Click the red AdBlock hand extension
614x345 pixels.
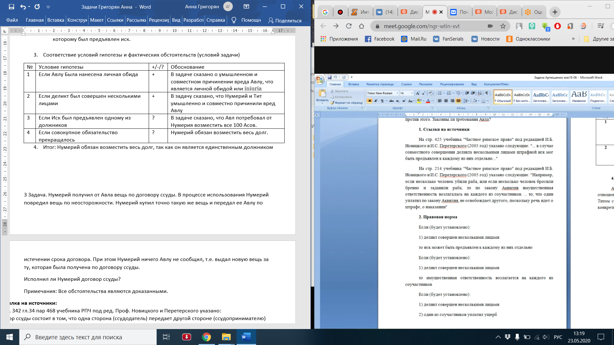pyautogui.click(x=557, y=26)
